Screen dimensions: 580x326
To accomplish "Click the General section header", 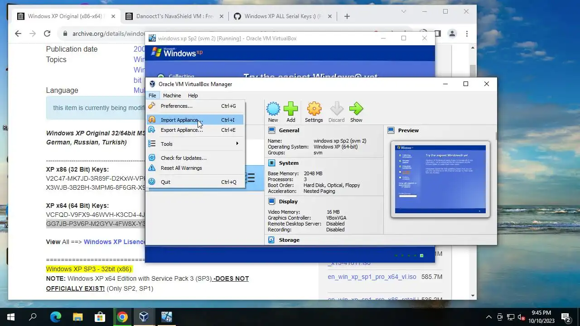I will click(x=289, y=130).
